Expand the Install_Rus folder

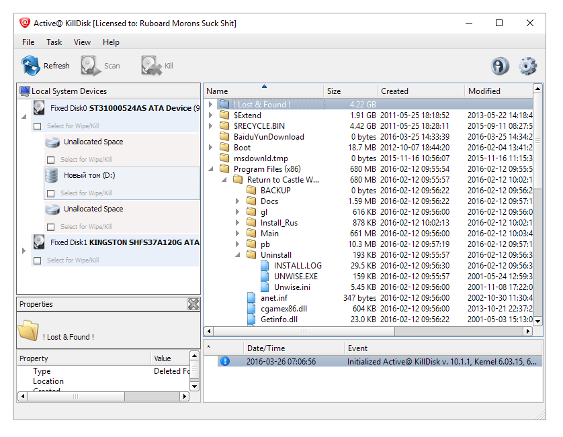[x=237, y=222]
